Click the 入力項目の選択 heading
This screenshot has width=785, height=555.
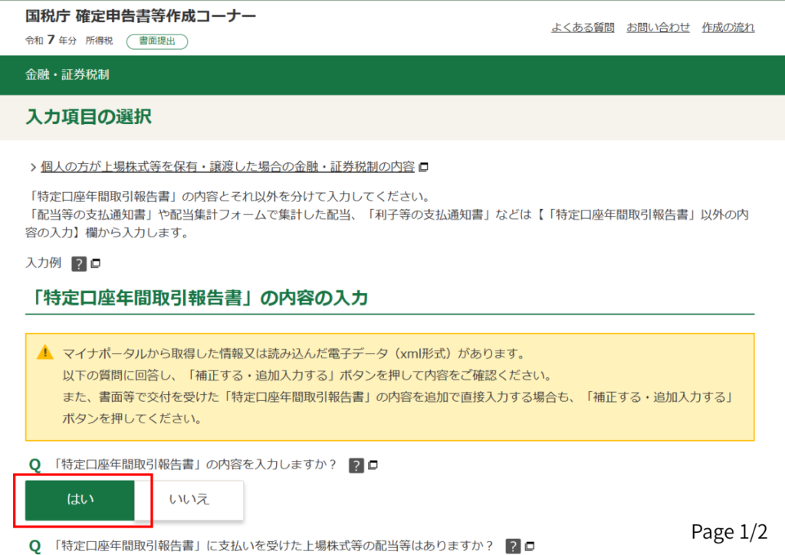(88, 117)
